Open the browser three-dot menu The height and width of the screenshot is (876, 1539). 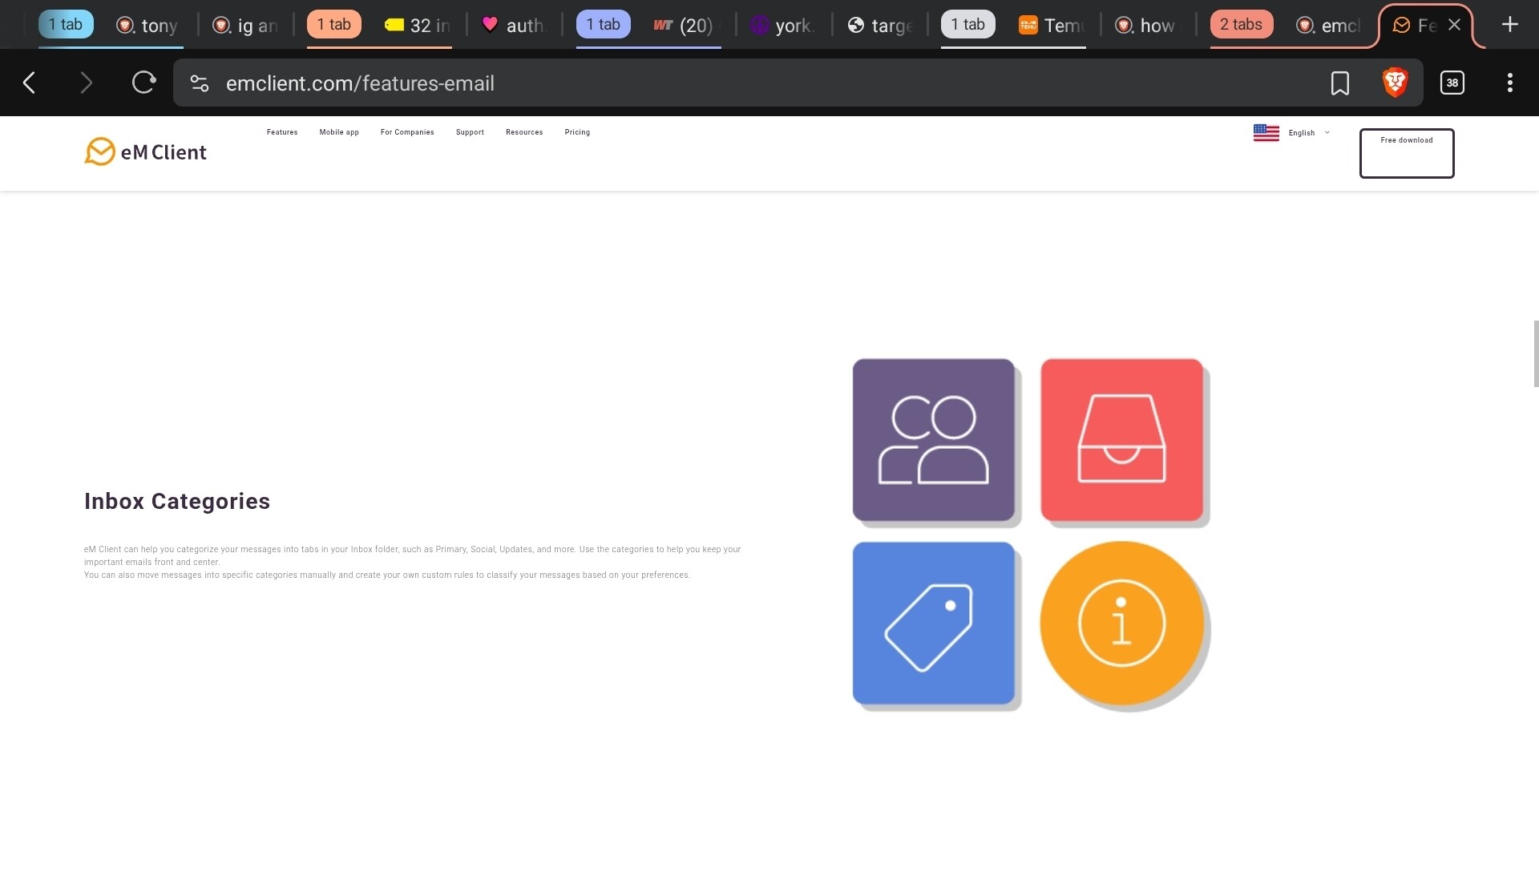click(x=1509, y=83)
